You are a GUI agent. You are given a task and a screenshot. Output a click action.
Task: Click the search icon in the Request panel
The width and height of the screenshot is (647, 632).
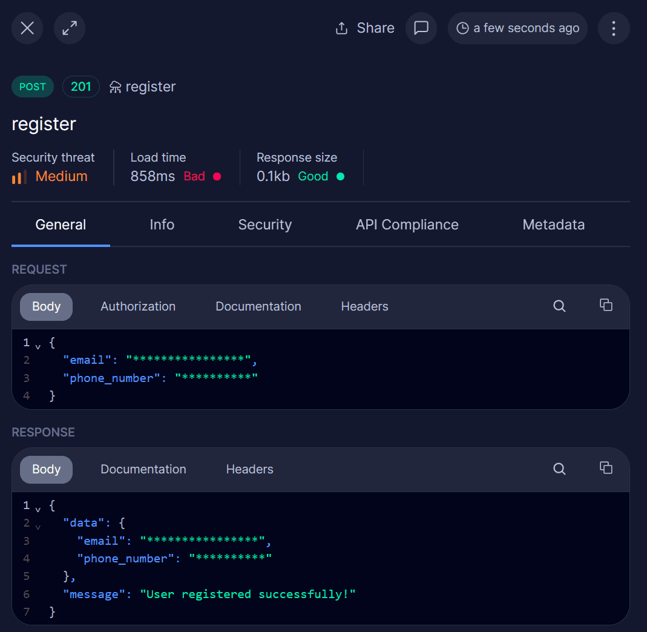click(559, 306)
